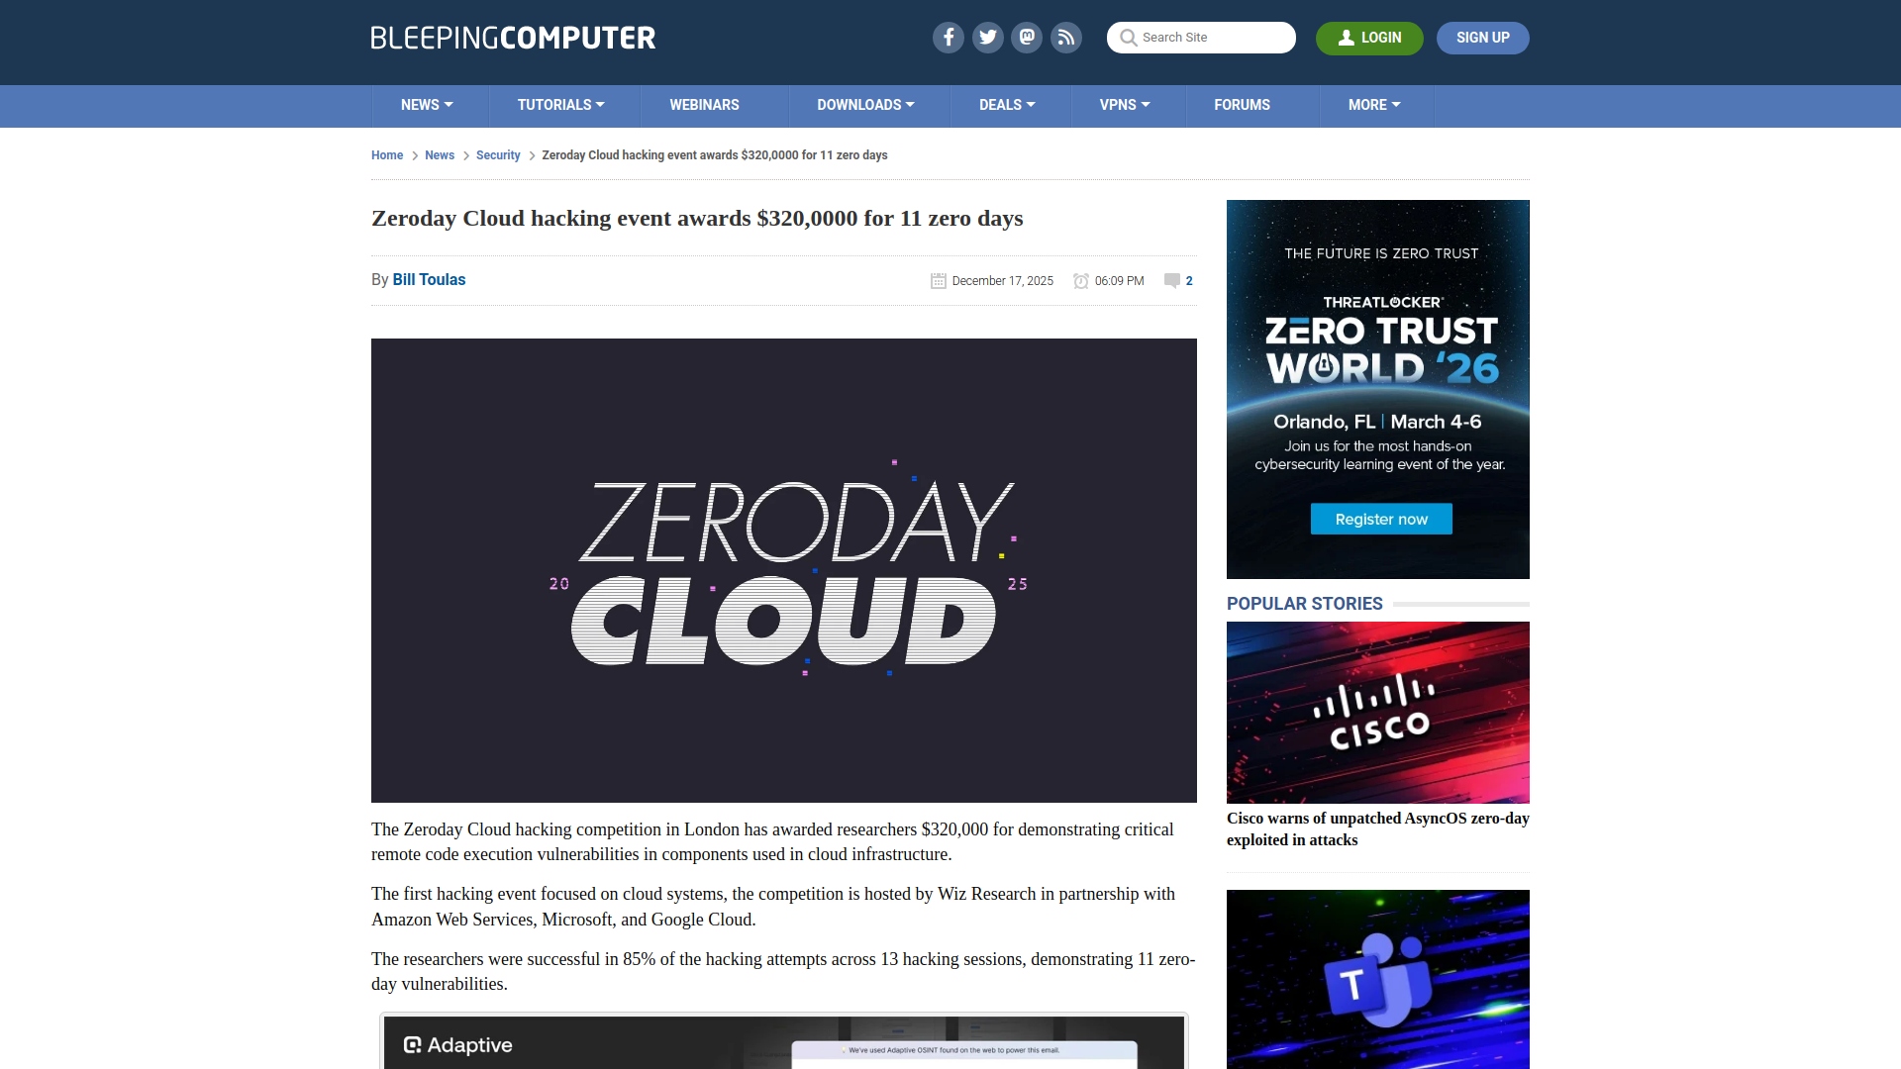Click the calendar icon beside the publish date

point(938,280)
